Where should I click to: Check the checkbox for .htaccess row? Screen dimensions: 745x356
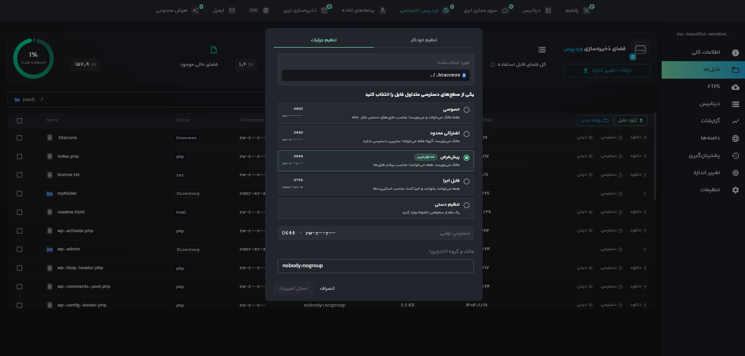pos(19,138)
